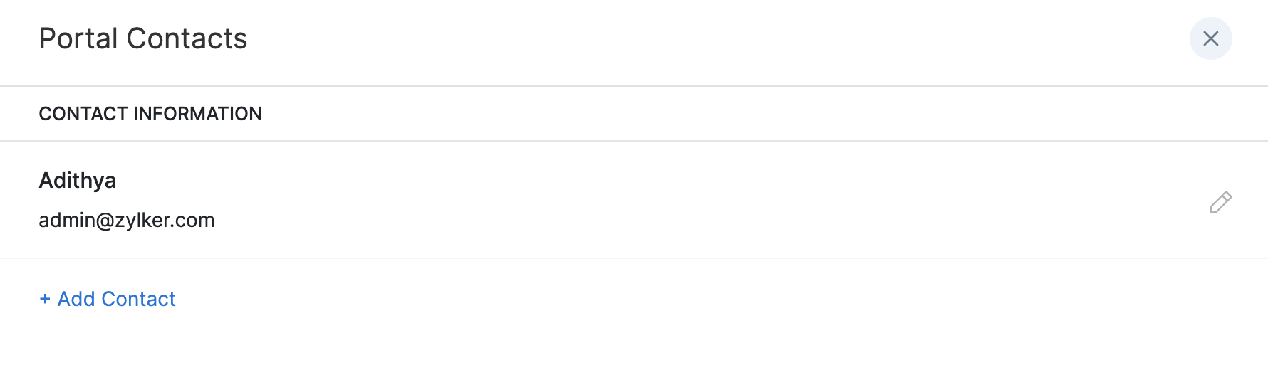This screenshot has width=1268, height=370.
Task: Click the word Add in the blue link
Action: pyautogui.click(x=76, y=299)
